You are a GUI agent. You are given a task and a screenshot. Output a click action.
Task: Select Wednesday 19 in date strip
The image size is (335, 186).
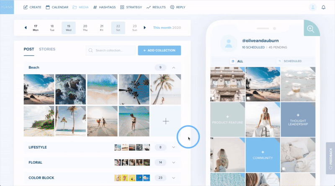pyautogui.click(x=69, y=28)
